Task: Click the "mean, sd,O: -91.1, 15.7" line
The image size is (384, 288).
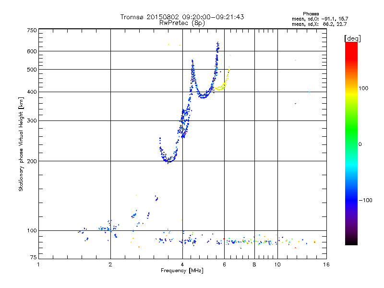Action: [x=320, y=19]
